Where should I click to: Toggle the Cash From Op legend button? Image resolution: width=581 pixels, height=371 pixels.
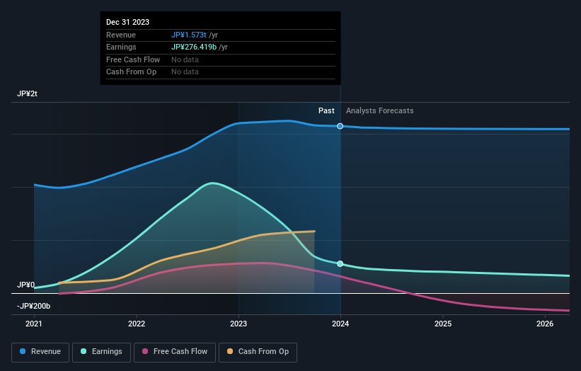258,352
